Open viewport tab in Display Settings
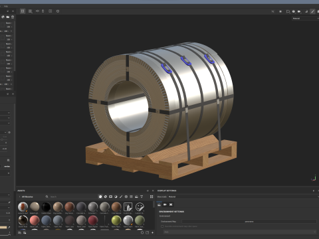Screen dimensions: 319x239 pyautogui.click(x=171, y=204)
